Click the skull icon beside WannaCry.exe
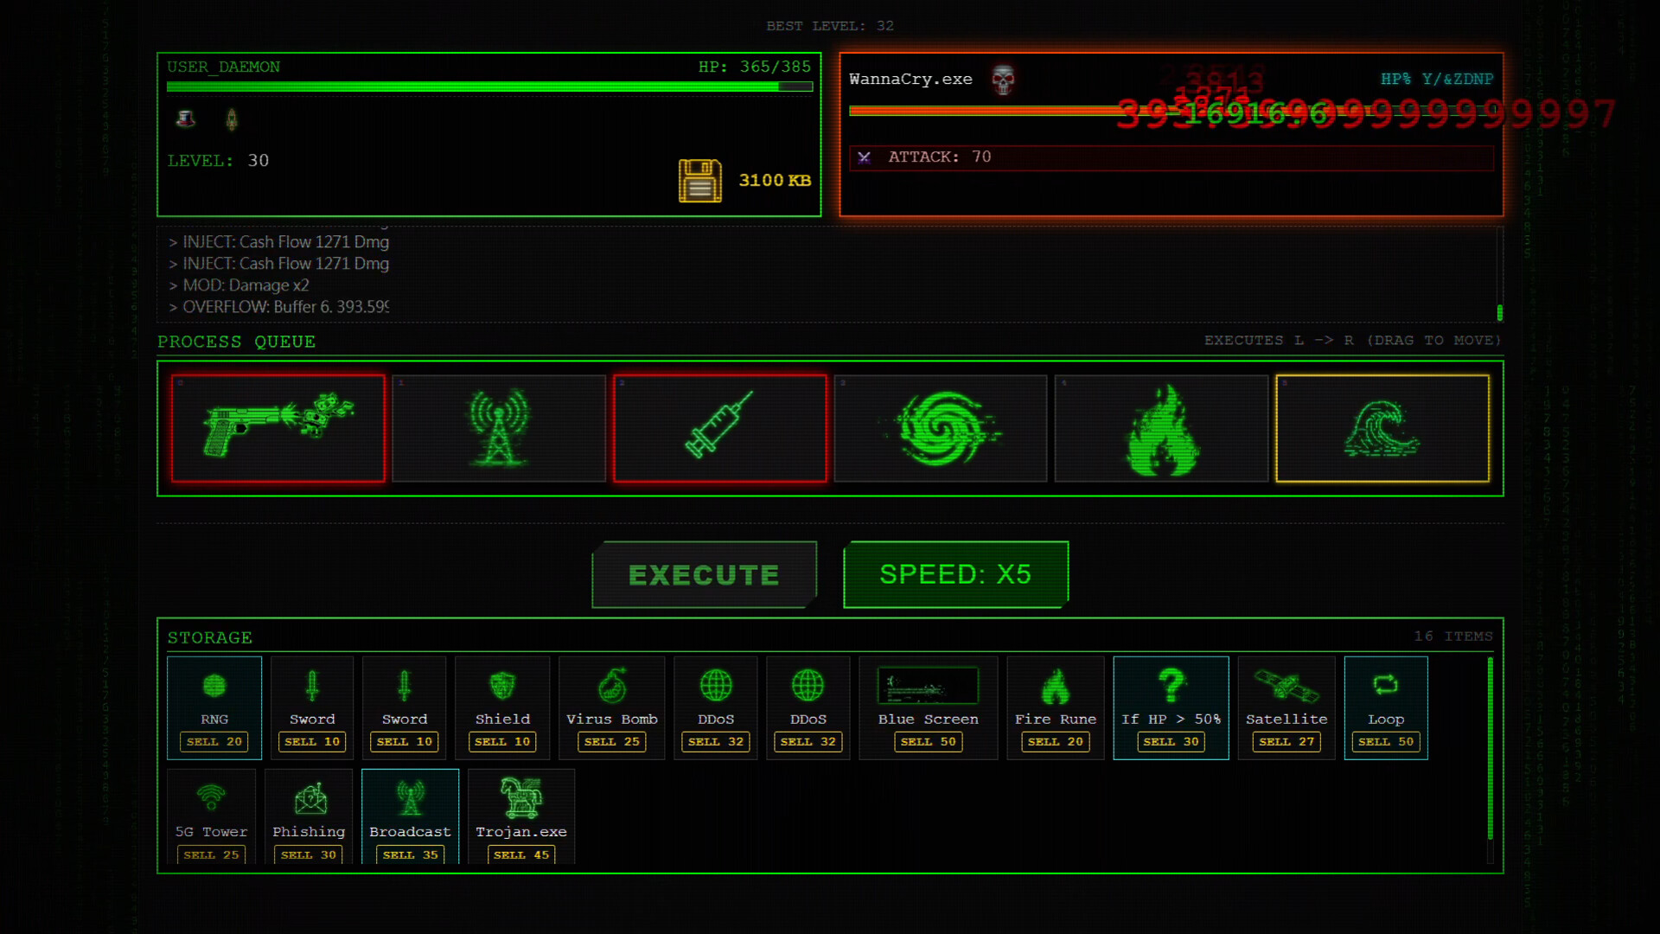This screenshot has height=934, width=1660. tap(1003, 79)
